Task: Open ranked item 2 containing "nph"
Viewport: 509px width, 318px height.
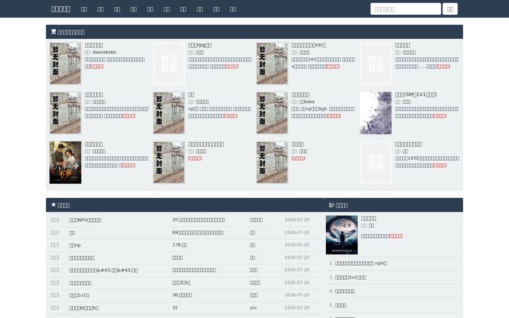Action: point(361,264)
